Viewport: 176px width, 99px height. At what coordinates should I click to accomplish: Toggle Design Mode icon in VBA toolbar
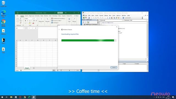(112, 18)
